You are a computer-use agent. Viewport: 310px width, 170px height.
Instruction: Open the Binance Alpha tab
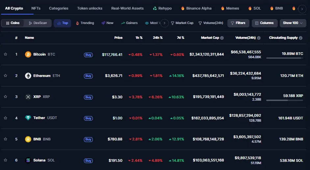click(196, 9)
